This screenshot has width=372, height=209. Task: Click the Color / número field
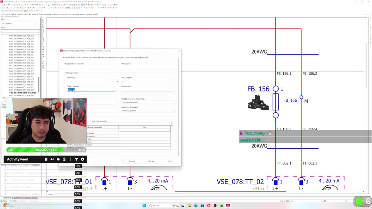[x=91, y=90]
